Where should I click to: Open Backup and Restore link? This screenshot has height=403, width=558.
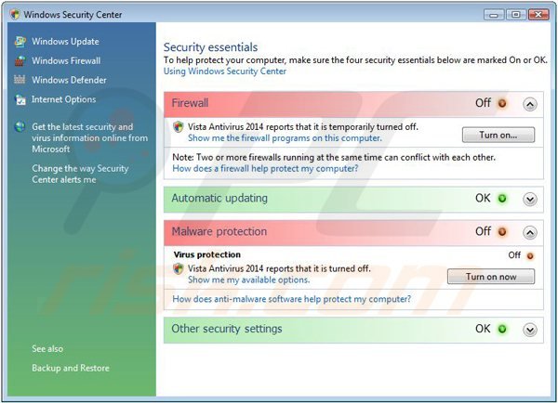pyautogui.click(x=71, y=368)
